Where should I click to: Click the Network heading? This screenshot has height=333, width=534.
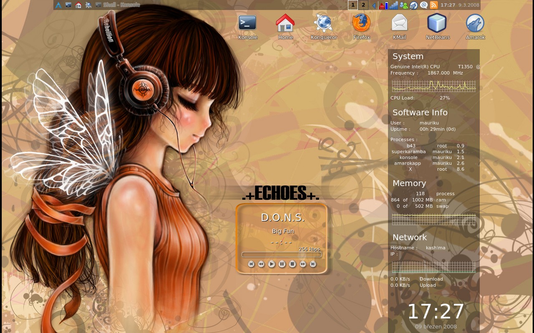[x=410, y=237]
